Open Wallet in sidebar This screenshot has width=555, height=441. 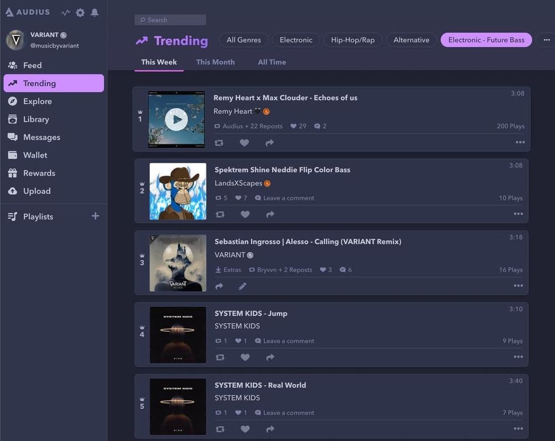(54, 155)
